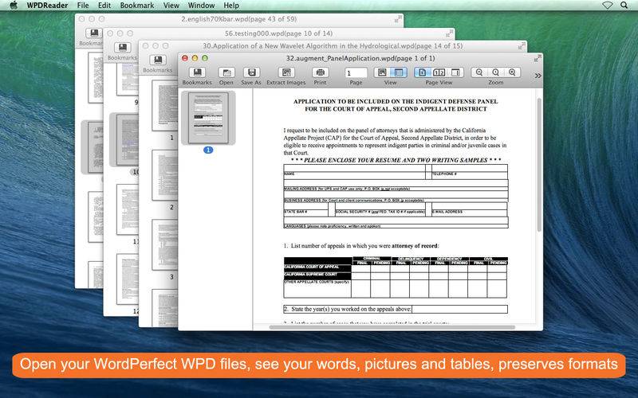Select the third Page View layout icon

click(455, 72)
